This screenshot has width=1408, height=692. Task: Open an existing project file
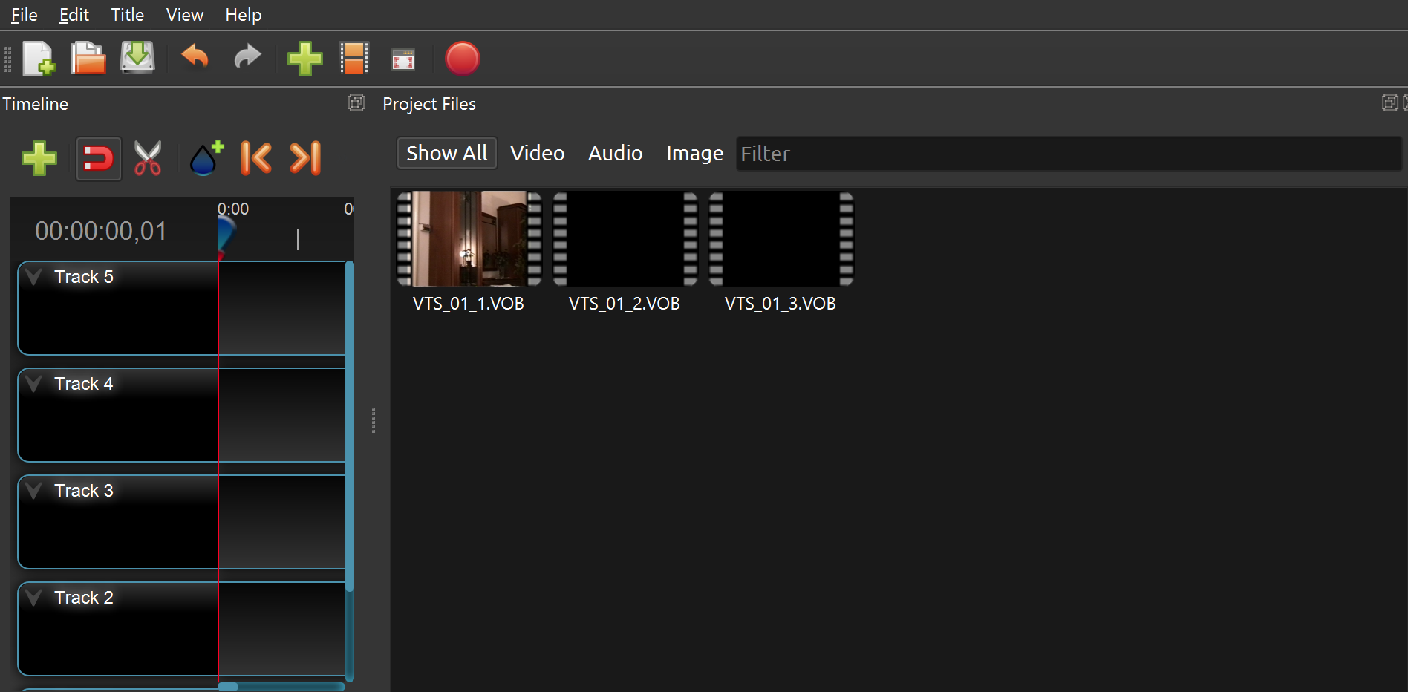[x=87, y=58]
